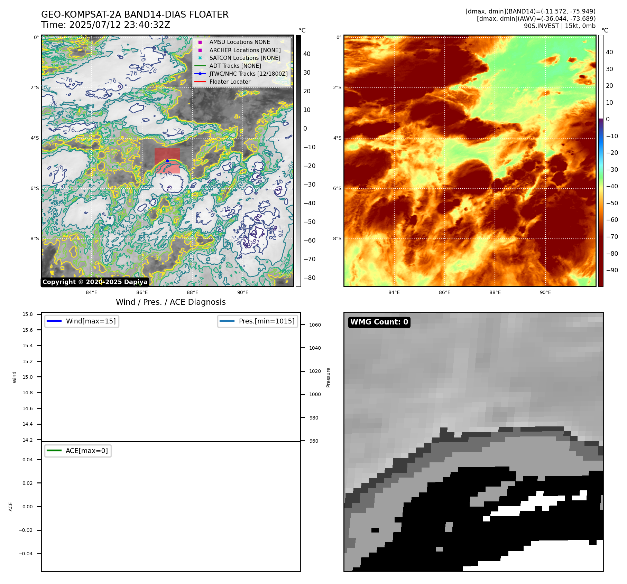Click the 'Pres.[min=1015]' legend

click(258, 321)
